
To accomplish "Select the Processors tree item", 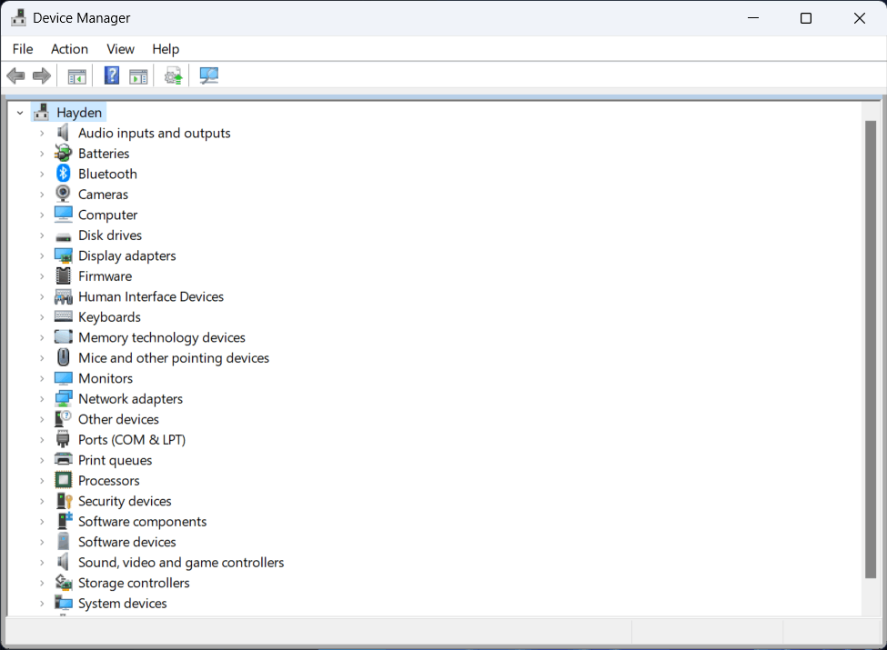I will click(108, 480).
